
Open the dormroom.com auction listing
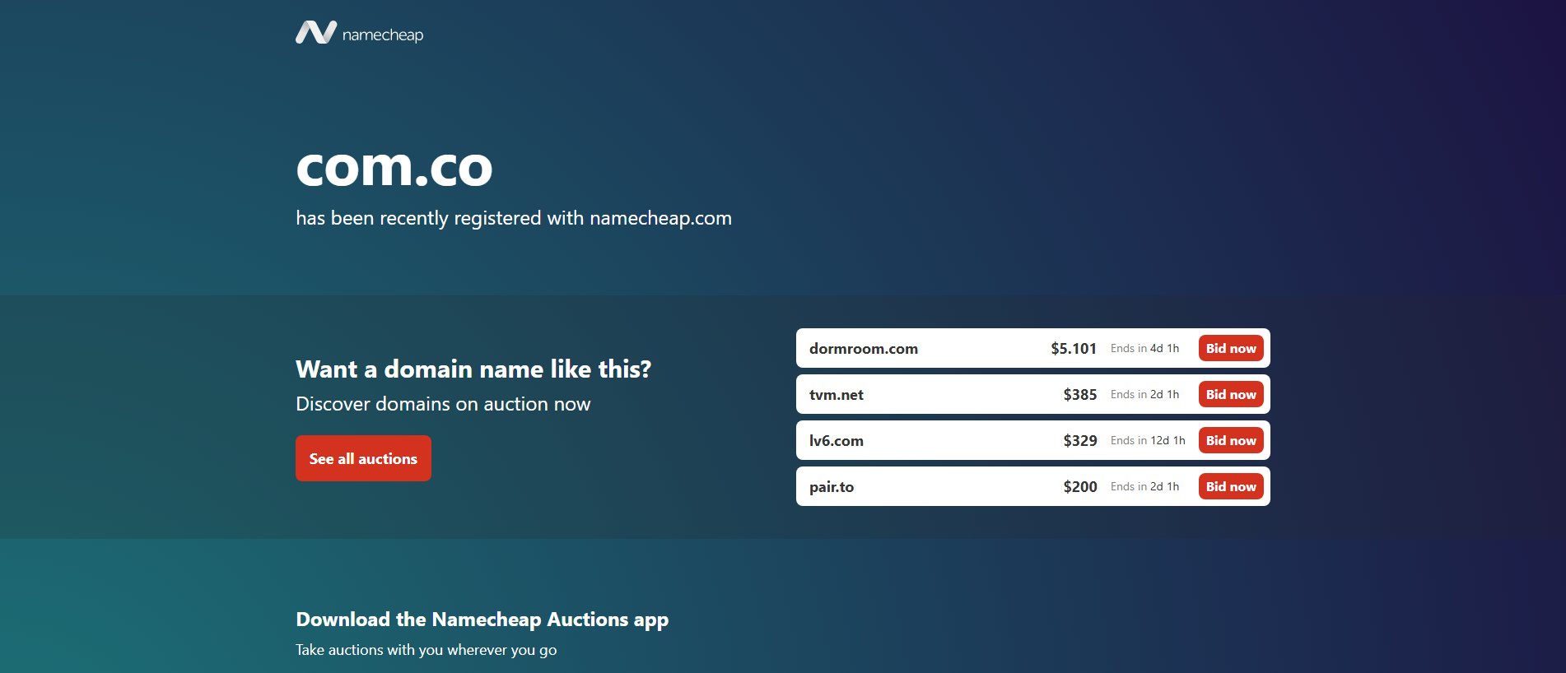coord(864,348)
